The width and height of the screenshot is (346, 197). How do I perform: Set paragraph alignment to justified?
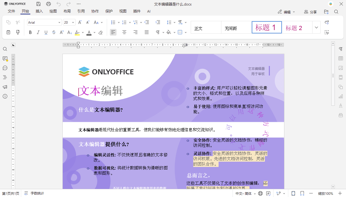click(x=147, y=32)
